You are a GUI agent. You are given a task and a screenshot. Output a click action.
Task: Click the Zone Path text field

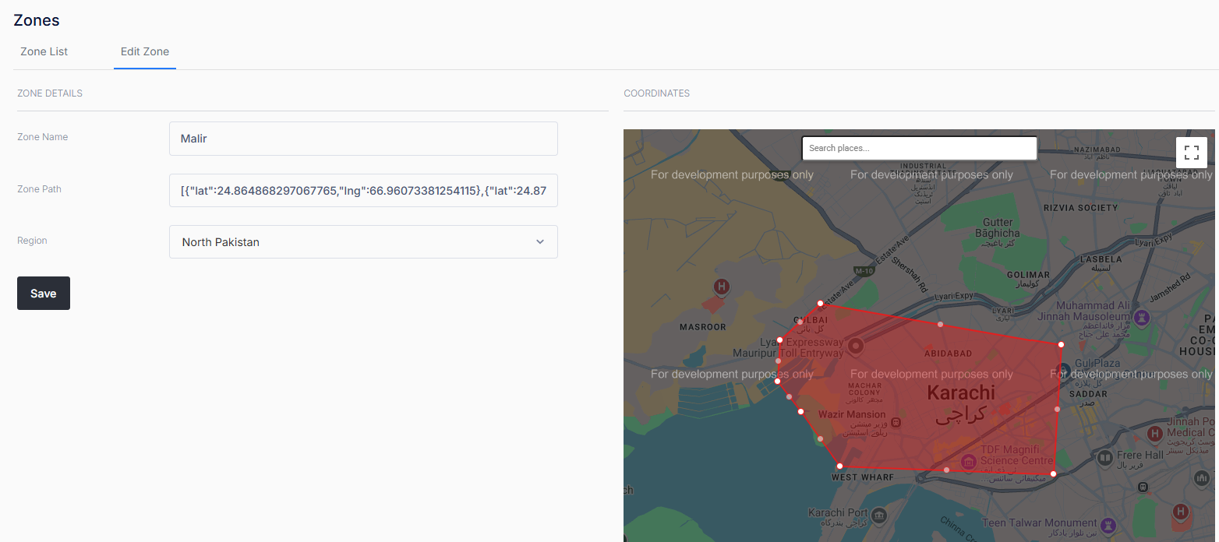coord(363,191)
